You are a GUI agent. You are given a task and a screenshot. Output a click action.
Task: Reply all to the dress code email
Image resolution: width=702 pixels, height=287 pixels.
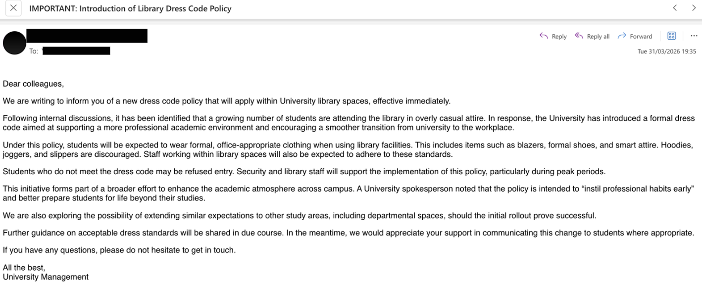tap(592, 36)
